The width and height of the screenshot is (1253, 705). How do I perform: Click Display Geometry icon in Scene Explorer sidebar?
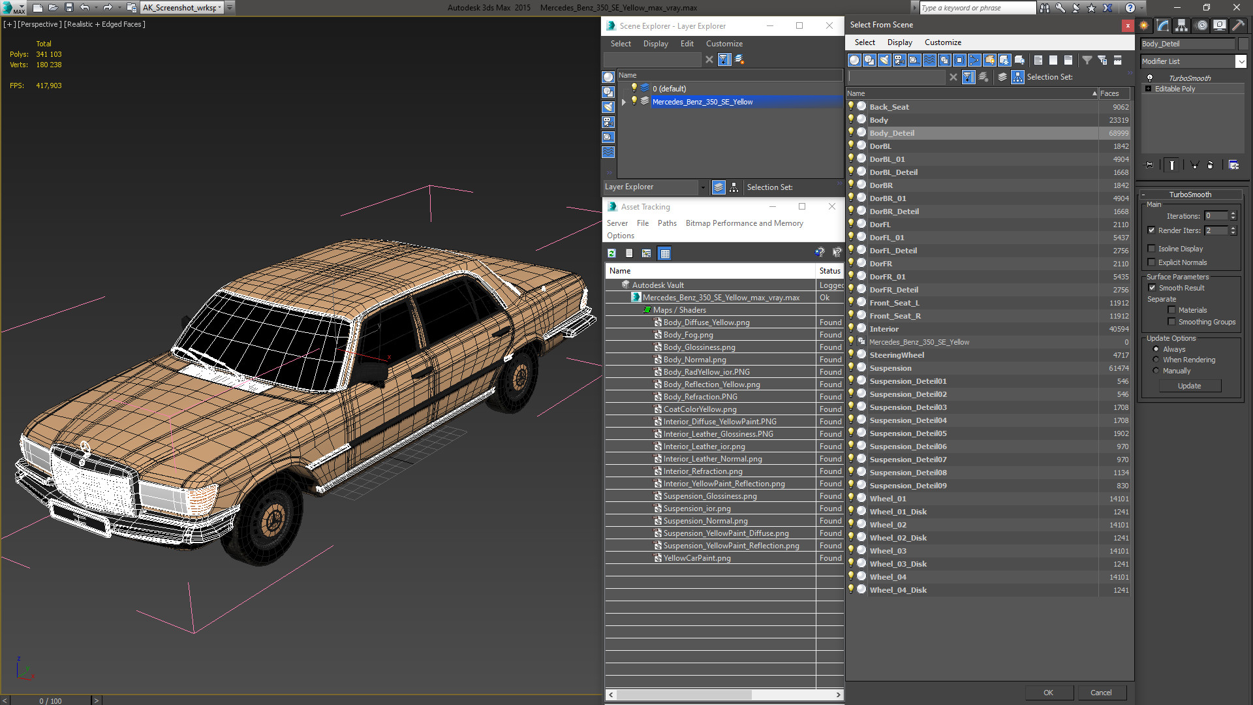coord(608,77)
